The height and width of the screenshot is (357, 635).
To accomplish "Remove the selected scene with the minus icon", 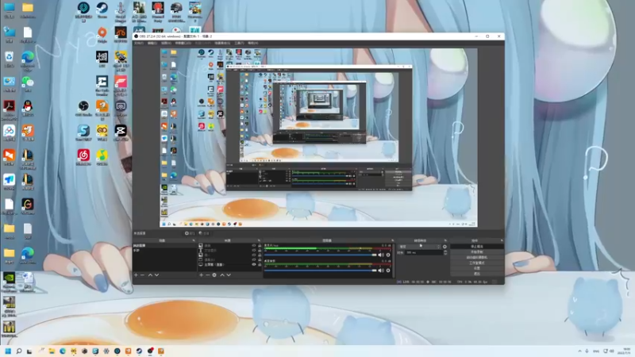I will tap(142, 274).
